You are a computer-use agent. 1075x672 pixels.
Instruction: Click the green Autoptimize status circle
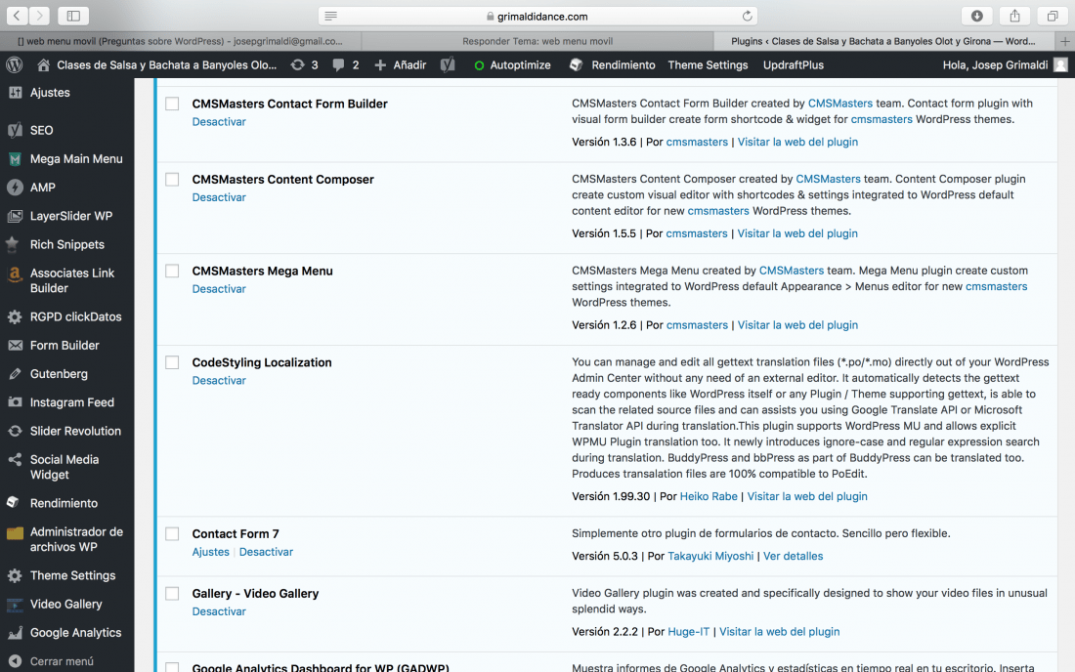[479, 65]
